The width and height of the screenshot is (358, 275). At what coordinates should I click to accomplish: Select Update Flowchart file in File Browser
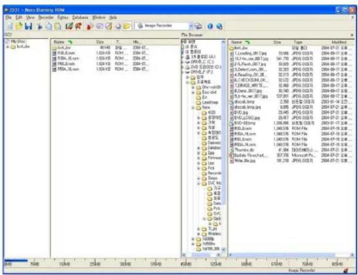249,155
